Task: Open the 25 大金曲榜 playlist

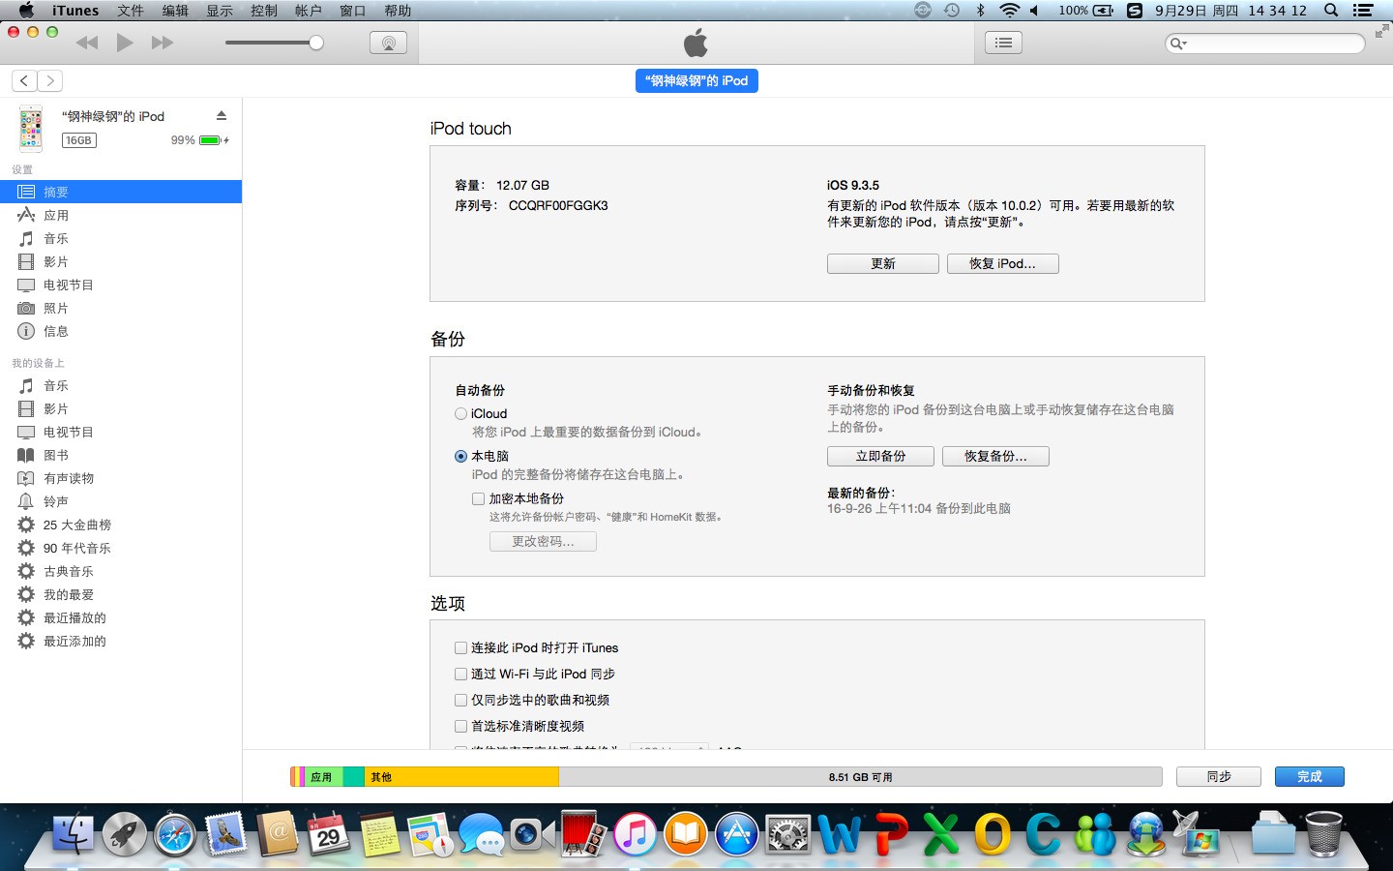Action: click(121, 525)
